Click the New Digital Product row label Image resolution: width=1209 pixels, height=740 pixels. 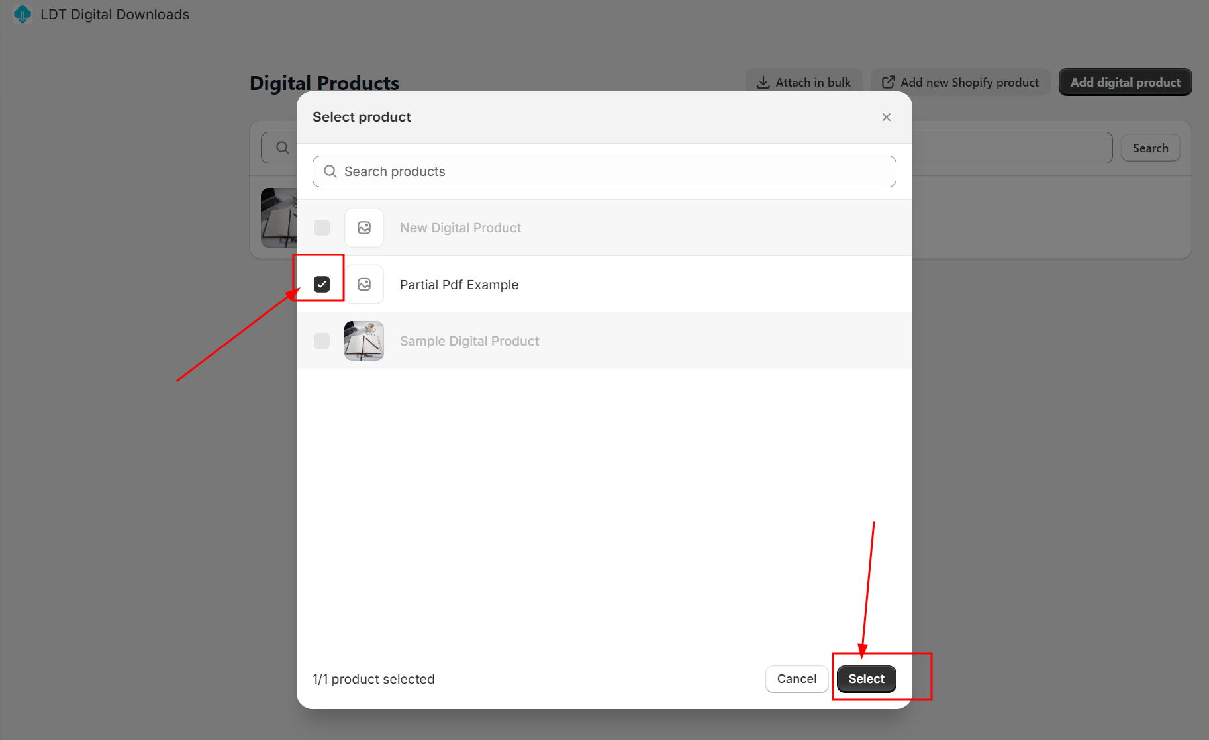[x=460, y=228]
